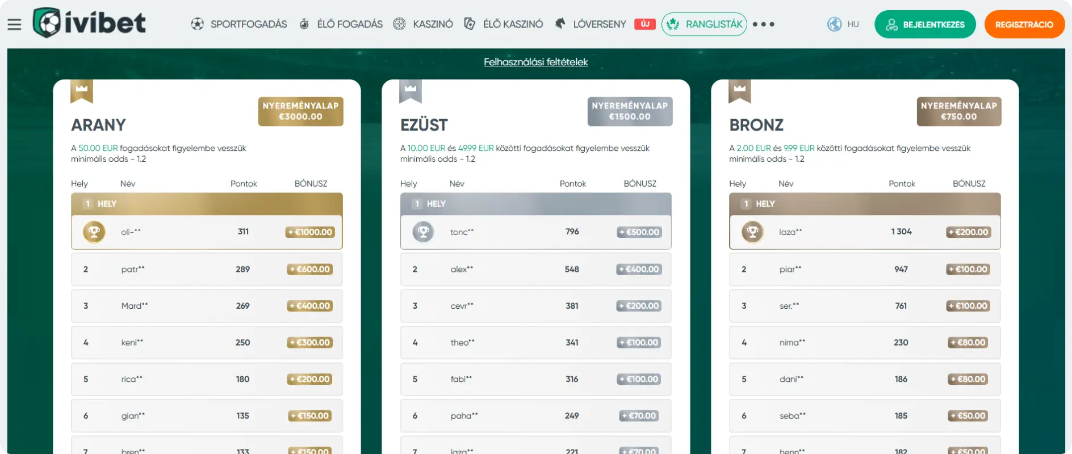Select the Kaszinó menu item
Image resolution: width=1072 pixels, height=454 pixels.
(432, 24)
